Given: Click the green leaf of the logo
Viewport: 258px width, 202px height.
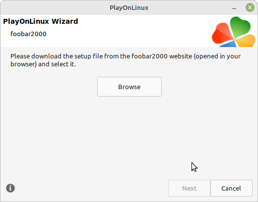Looking at the screenshot, I should pyautogui.click(x=240, y=26).
